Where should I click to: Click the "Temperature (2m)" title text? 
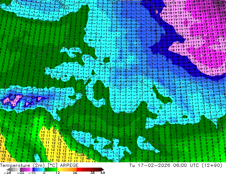click(x=22, y=165)
